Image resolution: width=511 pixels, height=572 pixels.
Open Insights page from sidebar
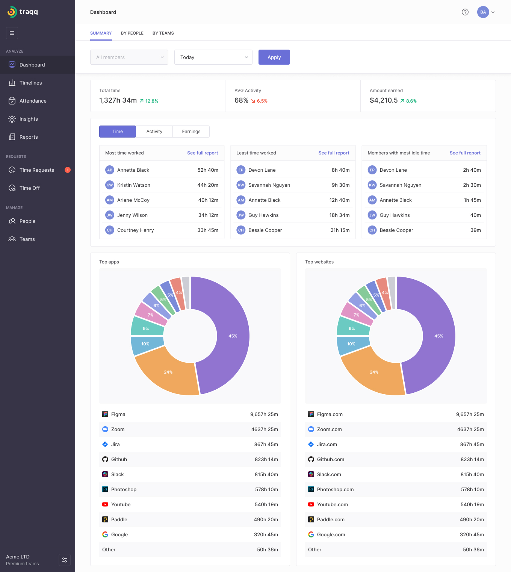(38, 119)
